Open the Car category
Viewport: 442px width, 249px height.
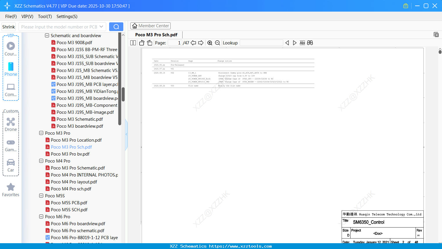coord(11,165)
